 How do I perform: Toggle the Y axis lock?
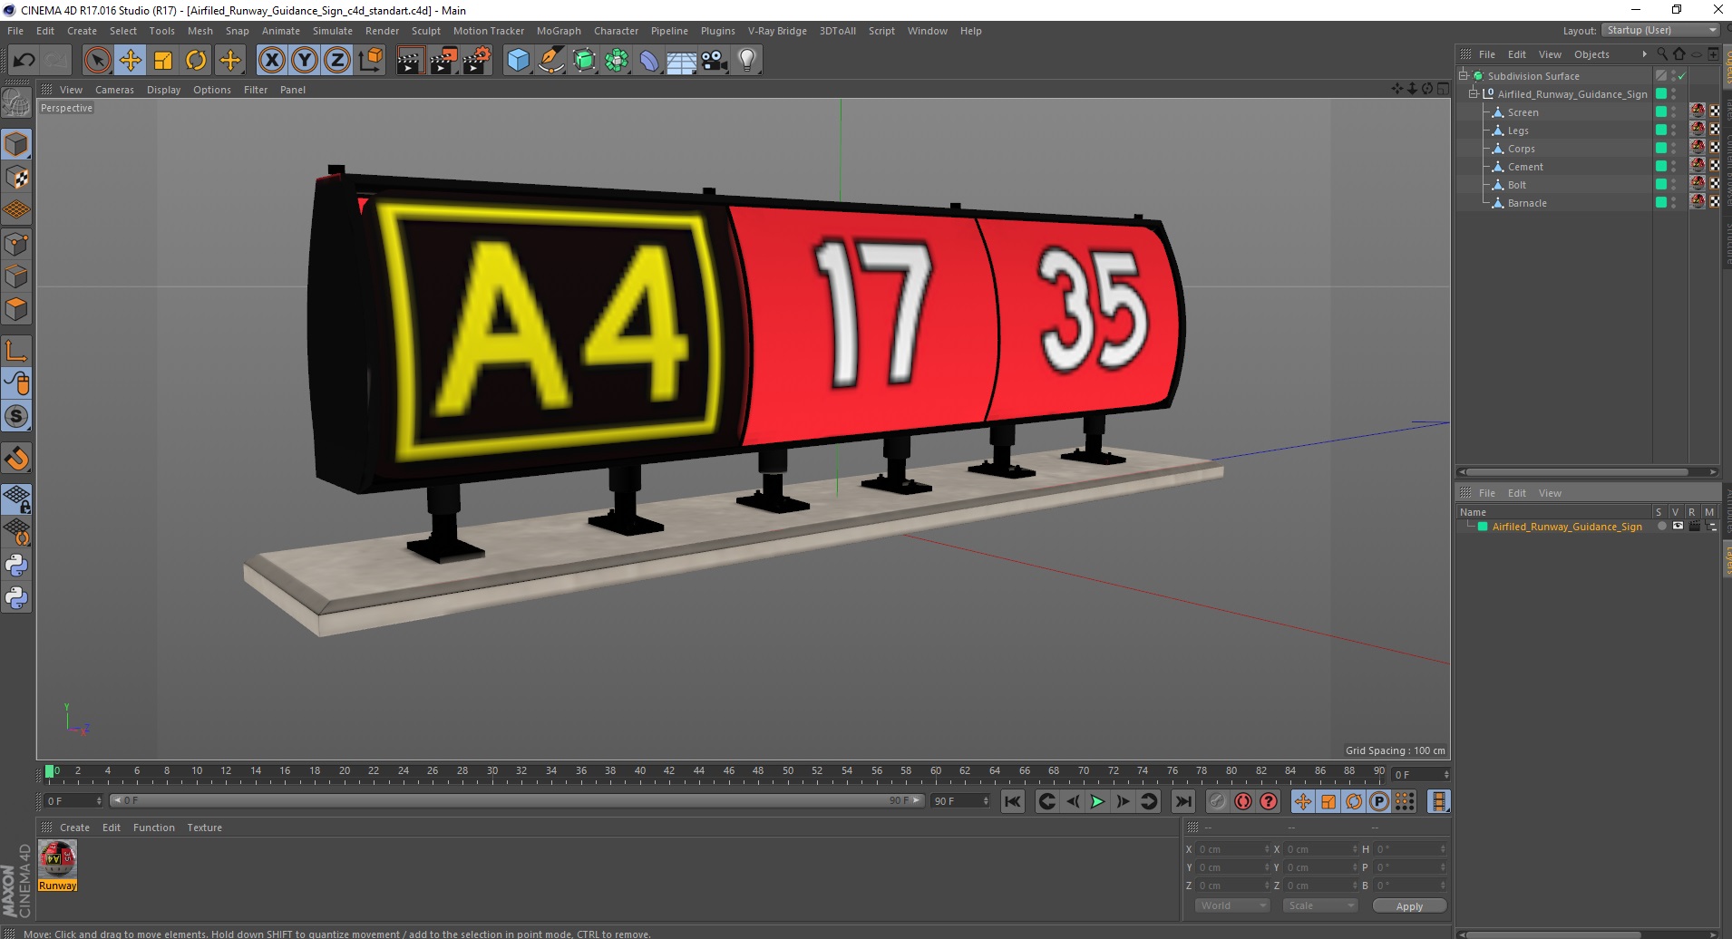[x=305, y=61]
